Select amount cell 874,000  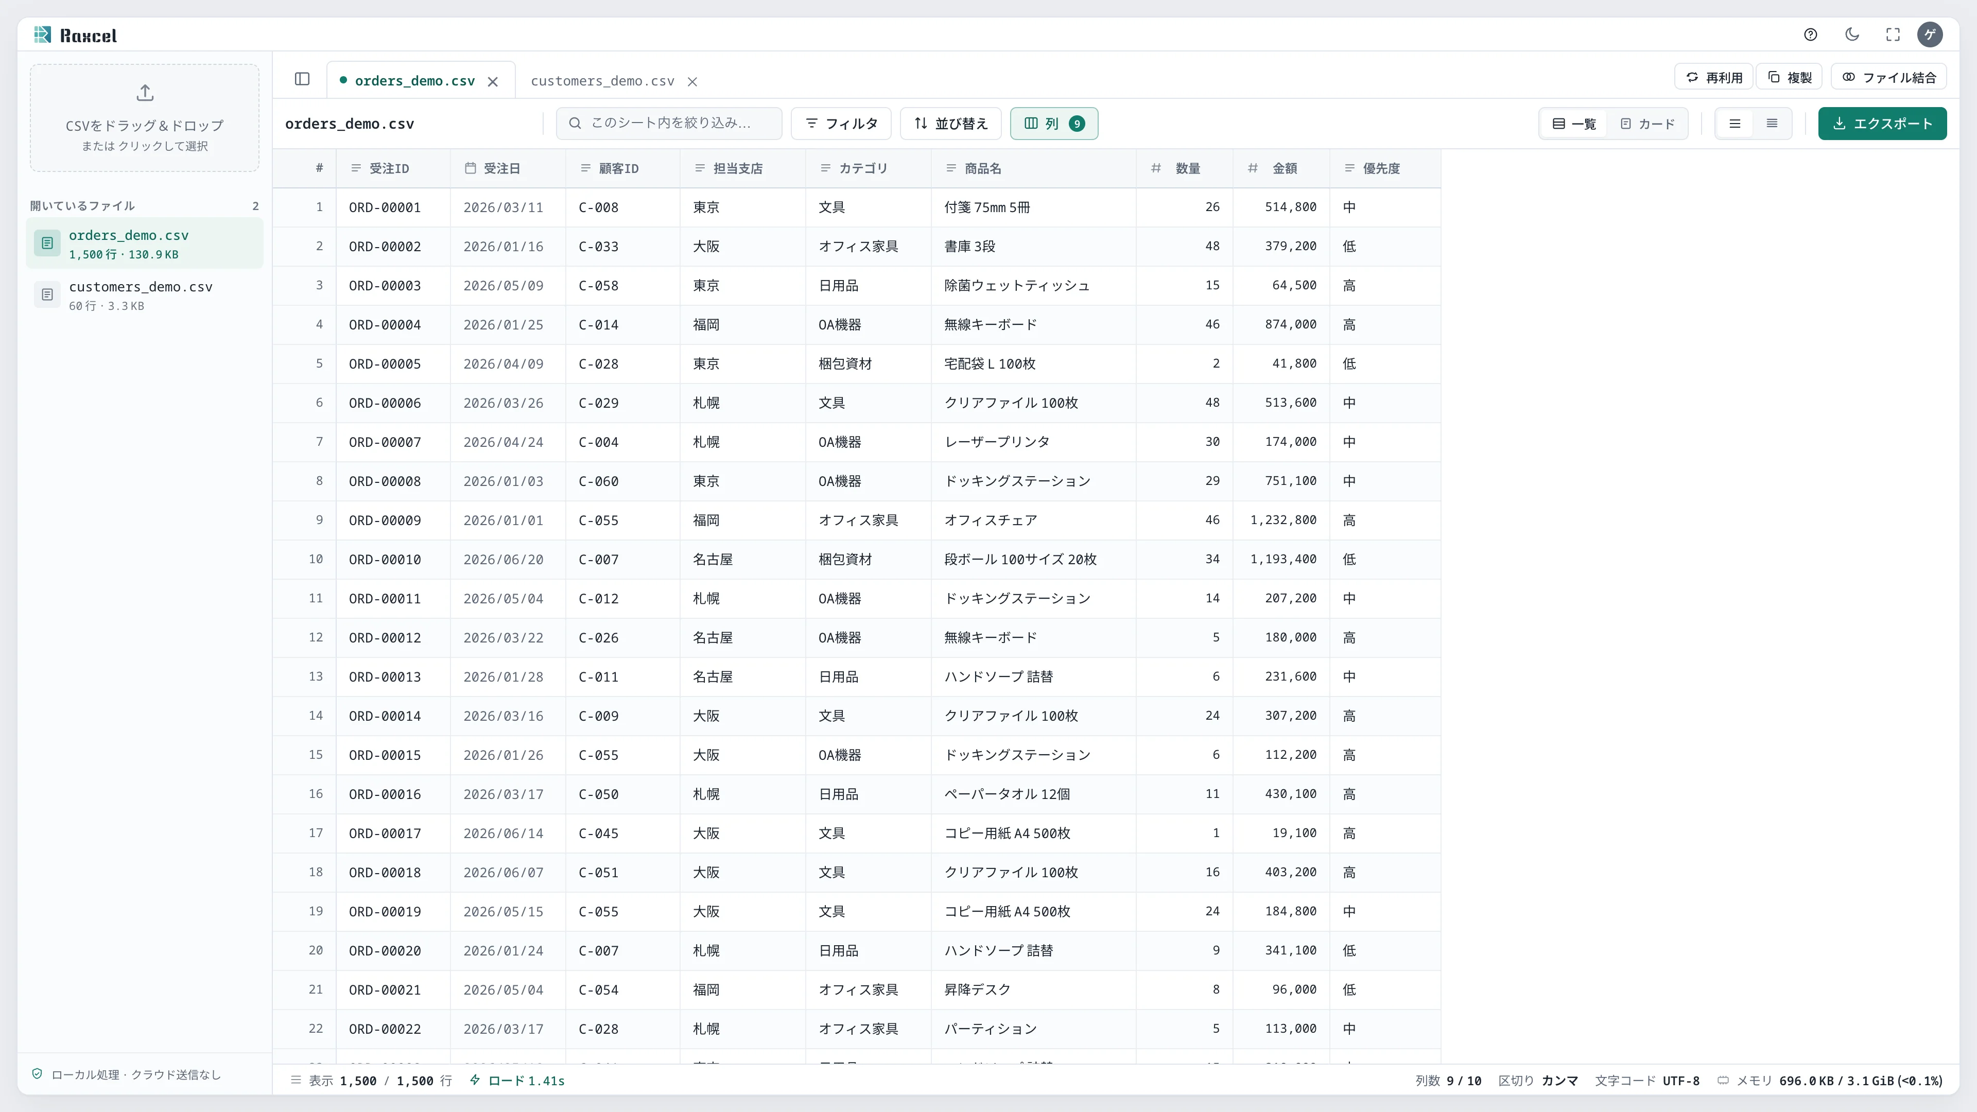[1281, 325]
